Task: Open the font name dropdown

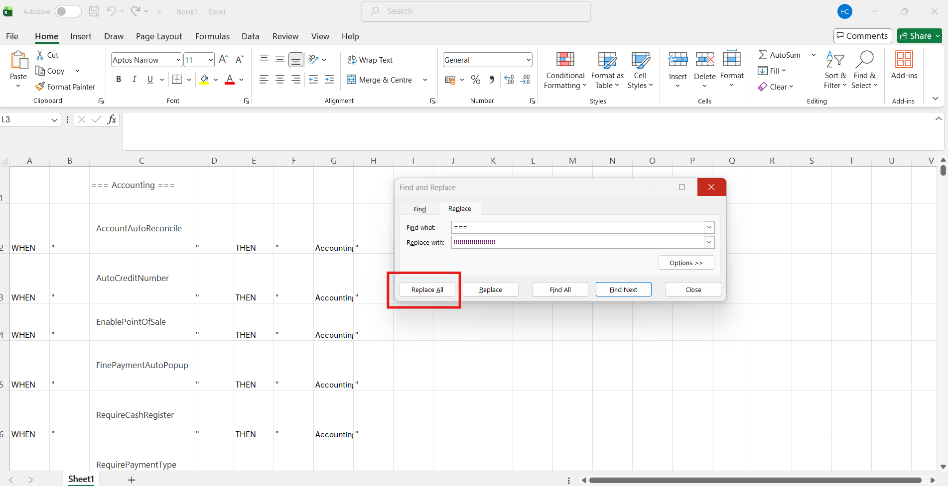Action: click(x=178, y=60)
